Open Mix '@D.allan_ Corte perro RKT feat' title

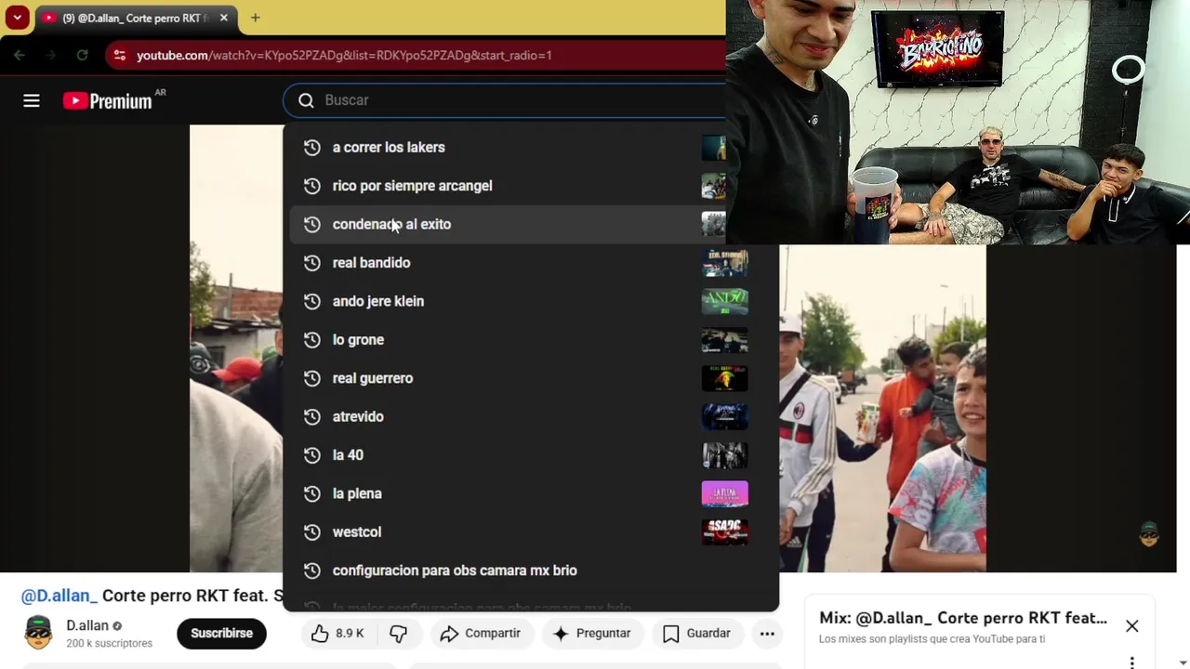tap(963, 618)
